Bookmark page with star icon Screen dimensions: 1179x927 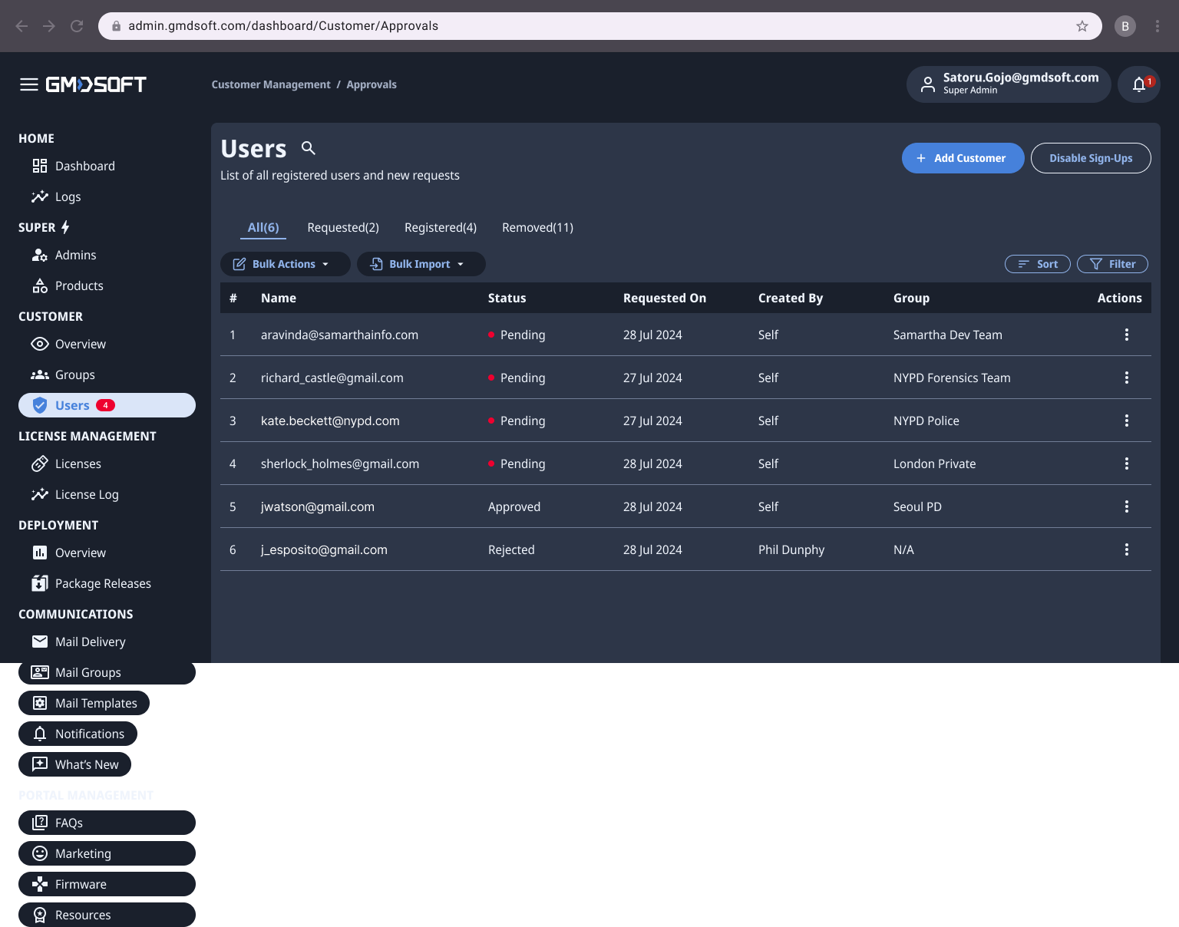click(x=1082, y=26)
